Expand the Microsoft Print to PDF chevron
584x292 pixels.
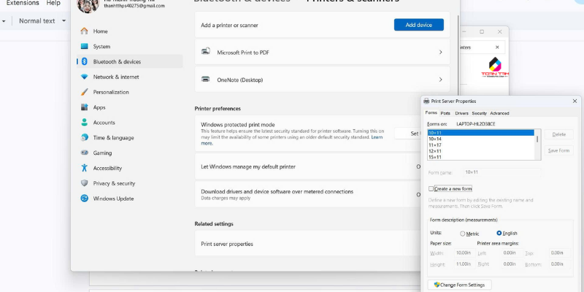tap(440, 53)
